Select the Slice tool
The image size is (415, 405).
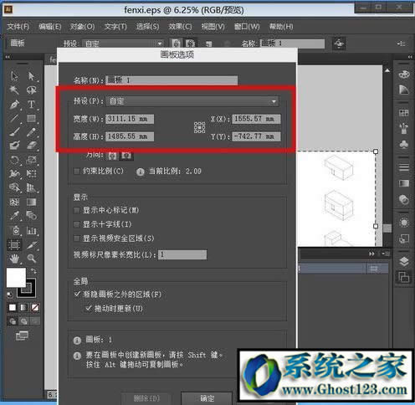pos(31,244)
